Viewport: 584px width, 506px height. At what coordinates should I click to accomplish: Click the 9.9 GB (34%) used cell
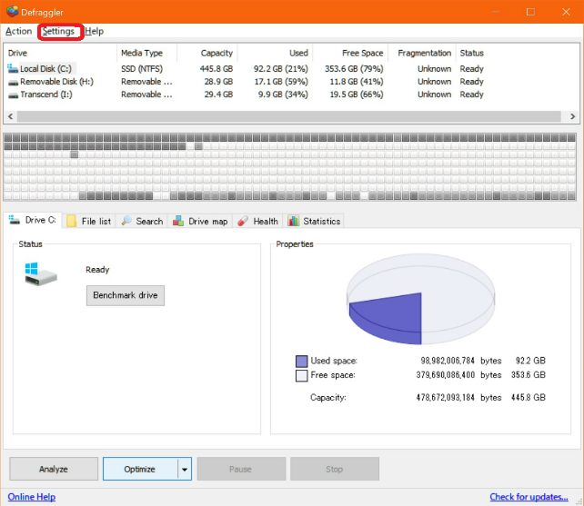283,94
